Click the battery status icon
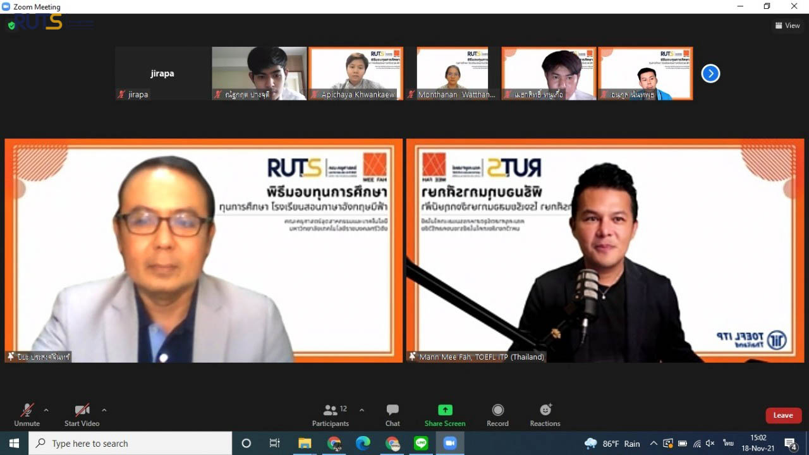 tap(683, 444)
